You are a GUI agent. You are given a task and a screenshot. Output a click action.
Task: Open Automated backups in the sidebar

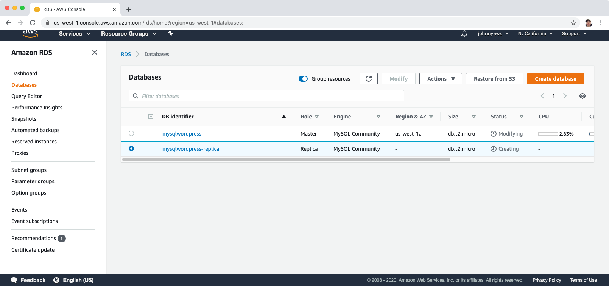(35, 130)
